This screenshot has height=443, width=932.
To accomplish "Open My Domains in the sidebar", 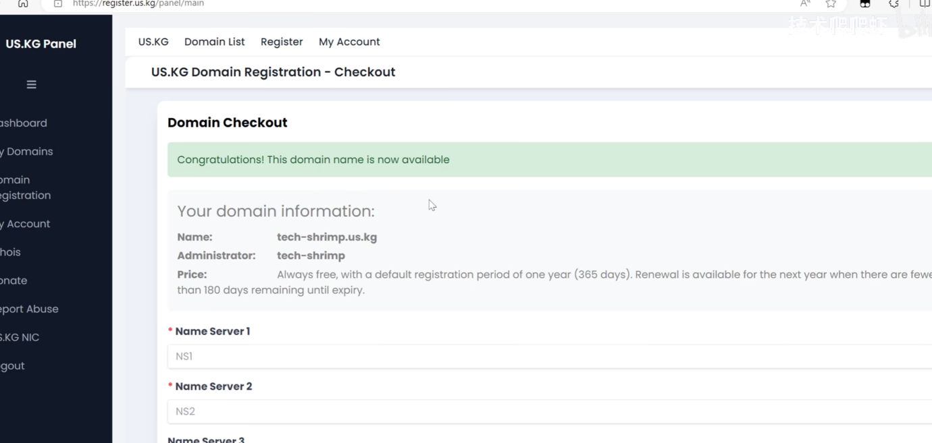I will 26,152.
